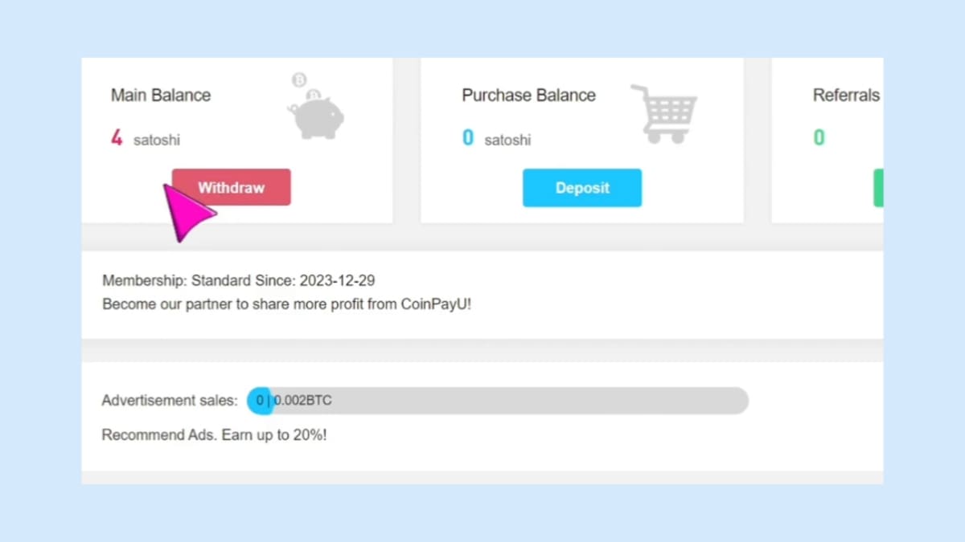Click the purchase balance value 0

pos(468,138)
